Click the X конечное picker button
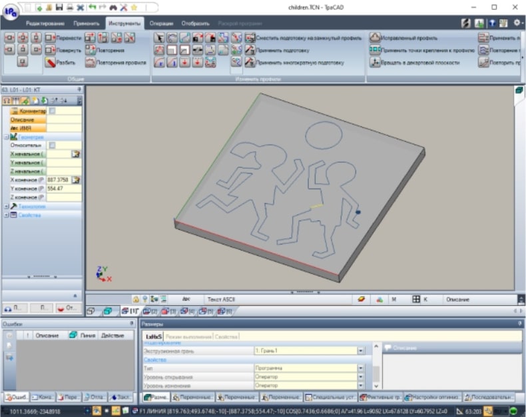526x417 pixels. click(76, 180)
